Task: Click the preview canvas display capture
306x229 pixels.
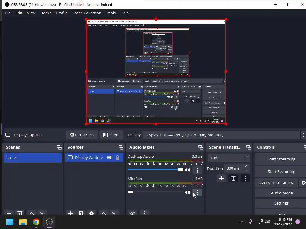Action: pos(156,72)
